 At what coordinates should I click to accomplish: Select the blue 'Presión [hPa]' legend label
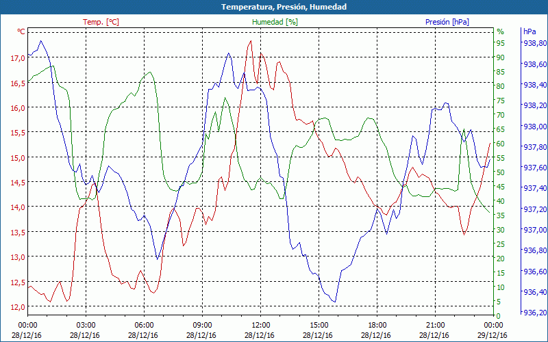click(447, 22)
